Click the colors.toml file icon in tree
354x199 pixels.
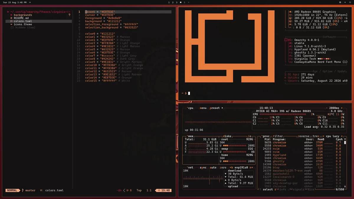11,21
